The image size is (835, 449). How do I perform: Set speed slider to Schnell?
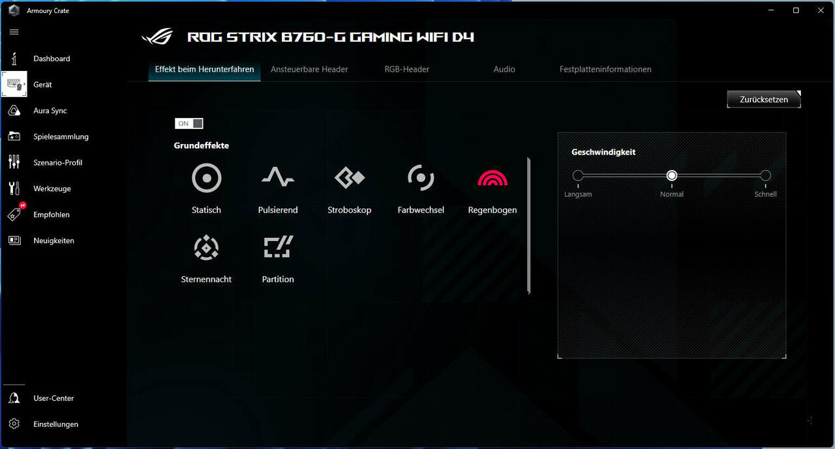click(x=766, y=175)
